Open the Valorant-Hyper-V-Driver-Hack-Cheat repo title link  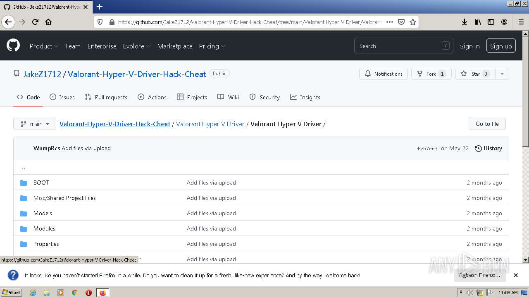coord(137,74)
